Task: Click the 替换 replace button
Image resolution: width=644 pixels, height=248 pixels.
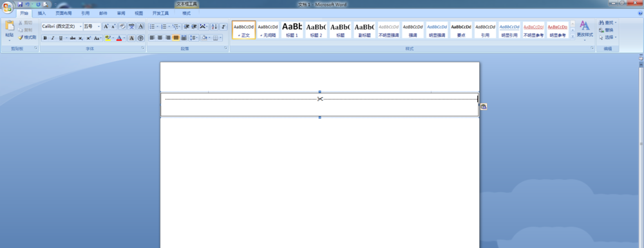Action: point(606,30)
